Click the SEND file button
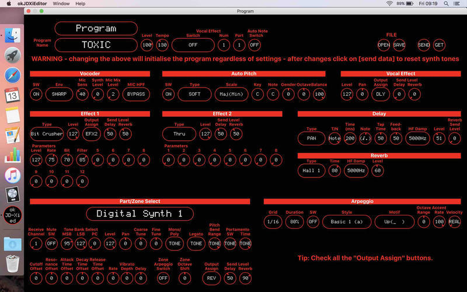Viewport: 467px width, 292px height. pyautogui.click(x=423, y=44)
